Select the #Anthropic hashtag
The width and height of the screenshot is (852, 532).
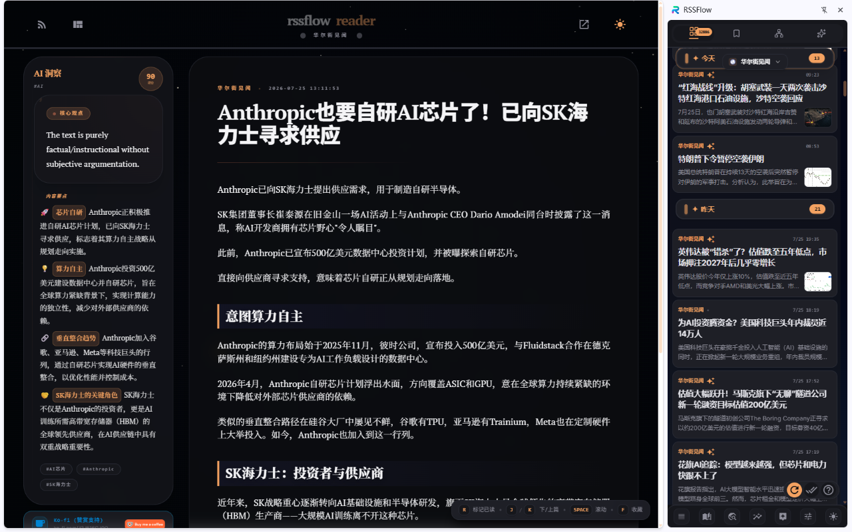99,469
